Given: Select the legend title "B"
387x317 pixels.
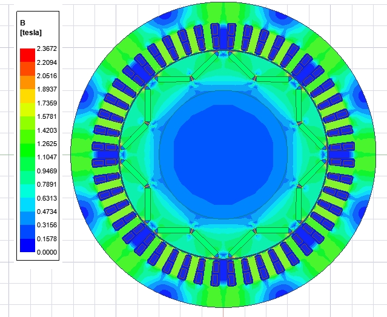Looking at the screenshot, I should (22, 23).
